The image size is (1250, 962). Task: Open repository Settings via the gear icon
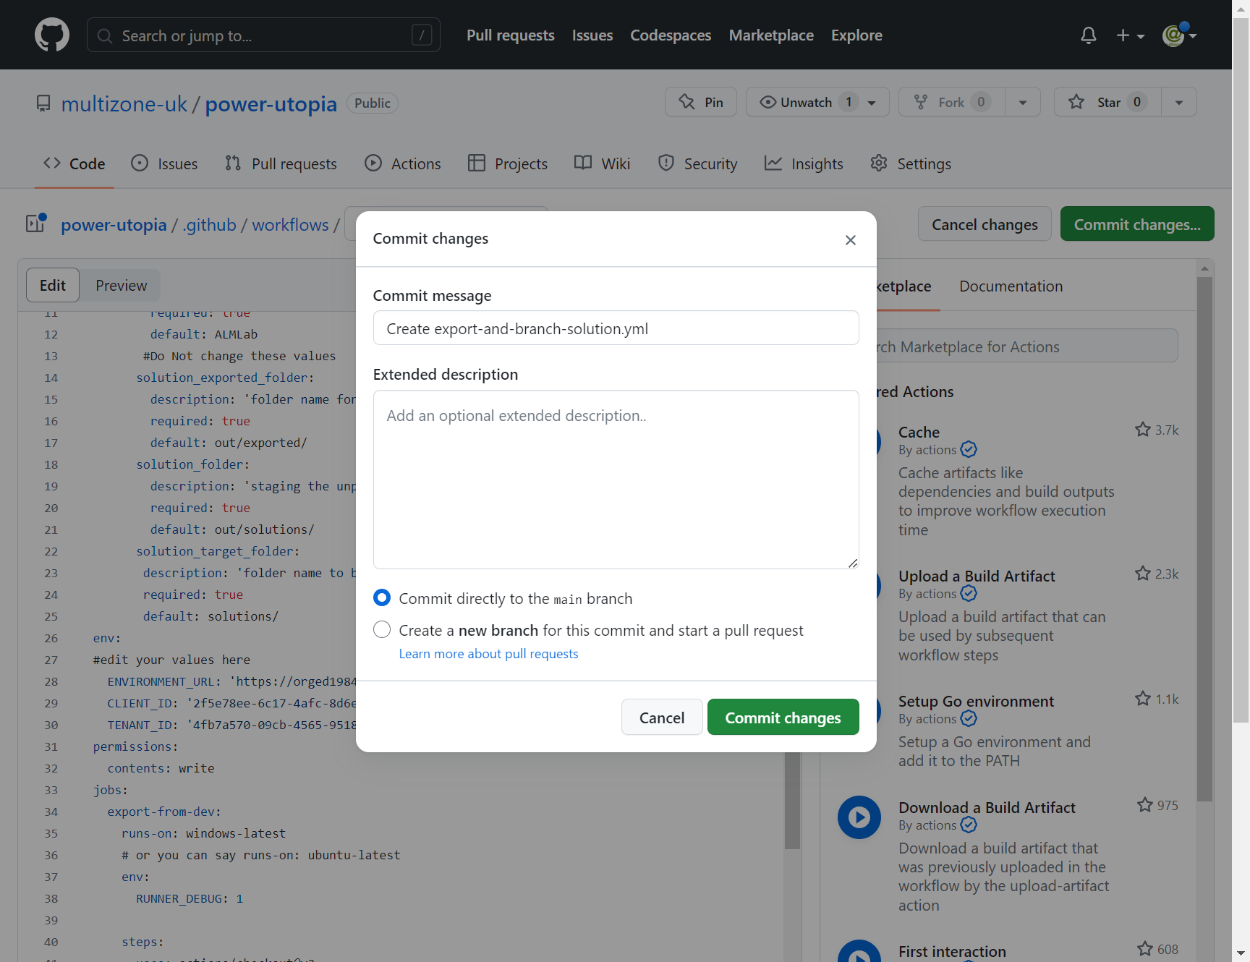point(878,163)
